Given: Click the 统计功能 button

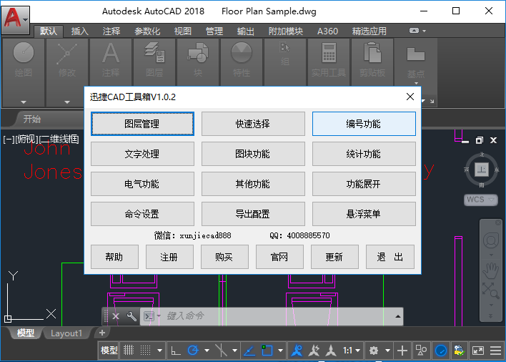Looking at the screenshot, I should pos(364,154).
